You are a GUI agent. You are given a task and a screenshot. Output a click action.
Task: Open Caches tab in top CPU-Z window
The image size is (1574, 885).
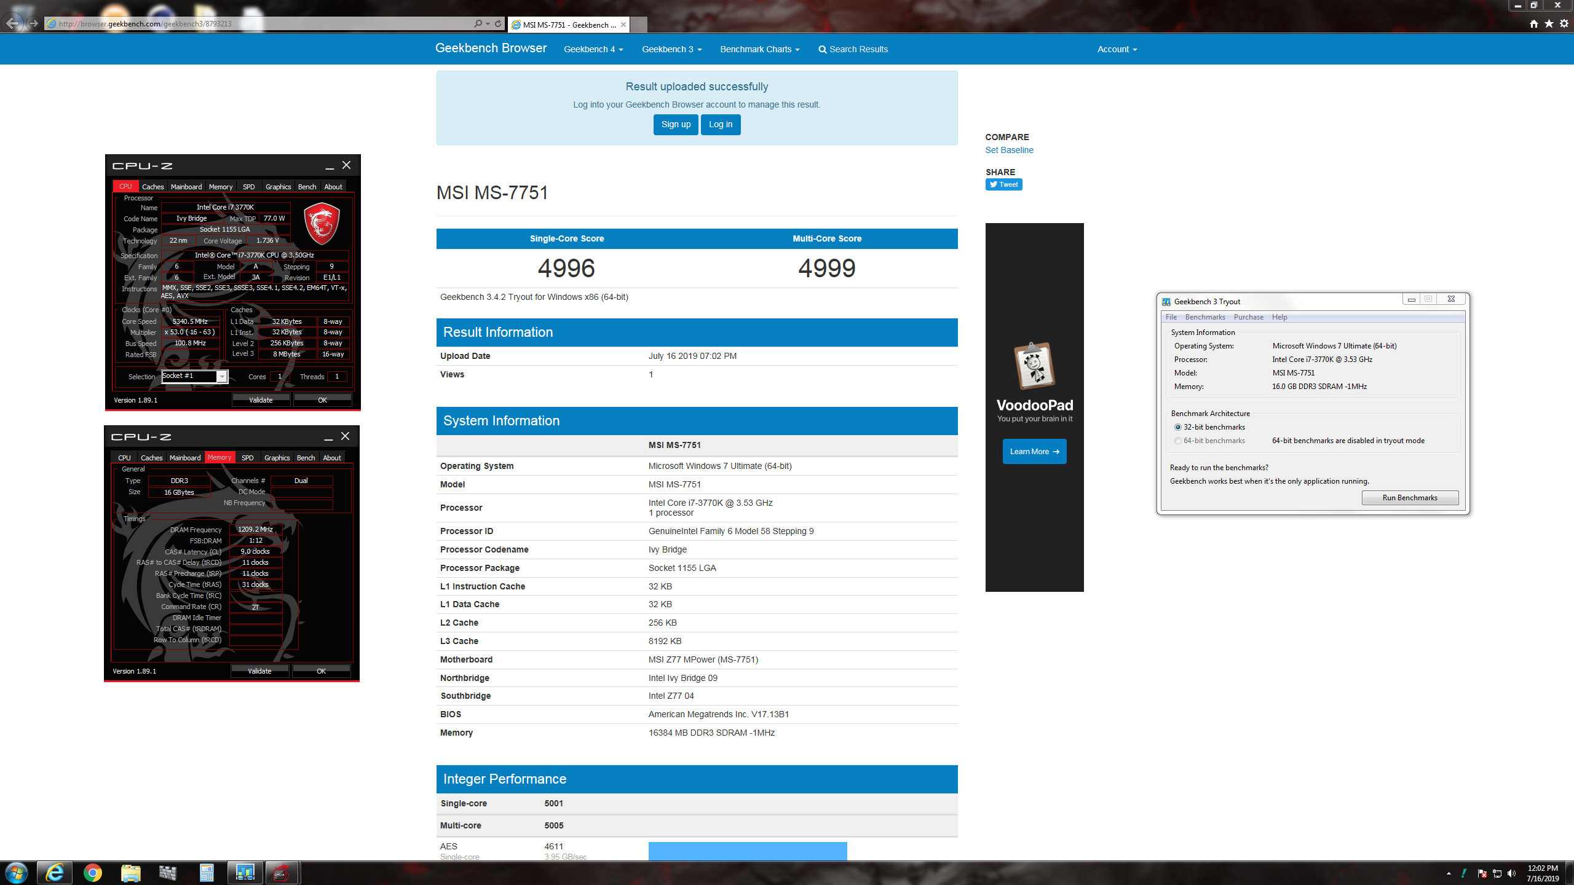[x=152, y=186]
